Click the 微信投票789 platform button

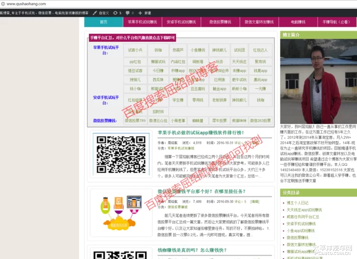(135, 121)
